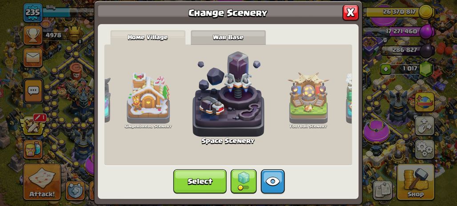Add gems with the green plus
Viewport: 457px width, 206px height.
[385, 69]
